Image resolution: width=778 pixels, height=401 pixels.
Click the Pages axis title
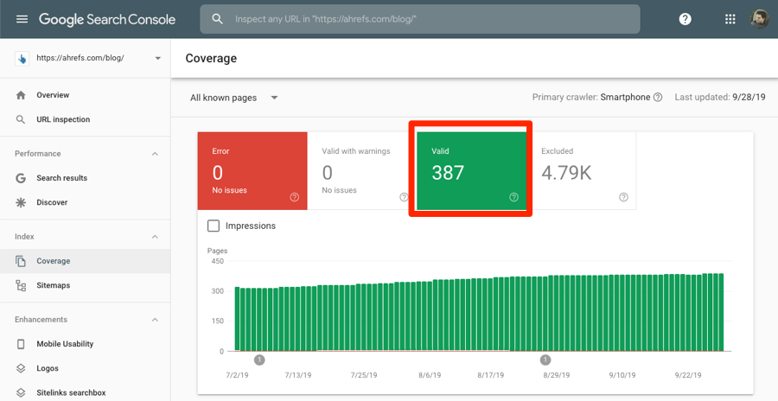(217, 251)
